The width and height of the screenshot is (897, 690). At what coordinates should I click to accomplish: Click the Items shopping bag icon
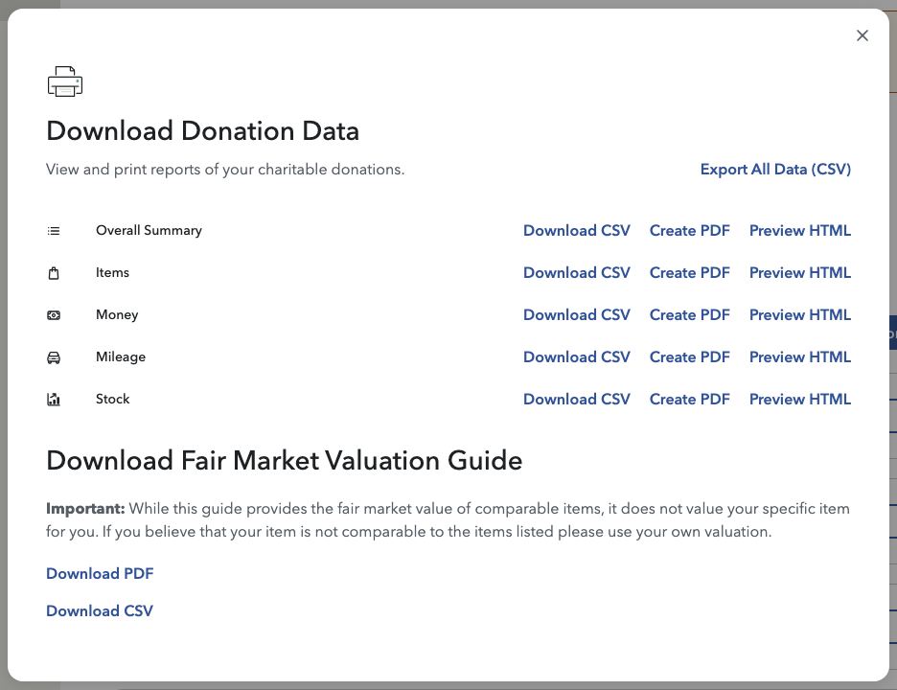(x=54, y=273)
